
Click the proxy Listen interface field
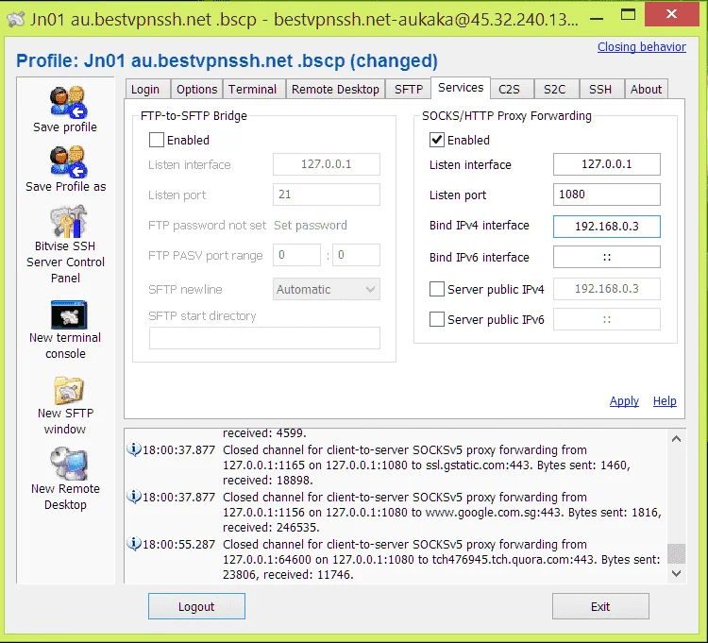pos(606,164)
